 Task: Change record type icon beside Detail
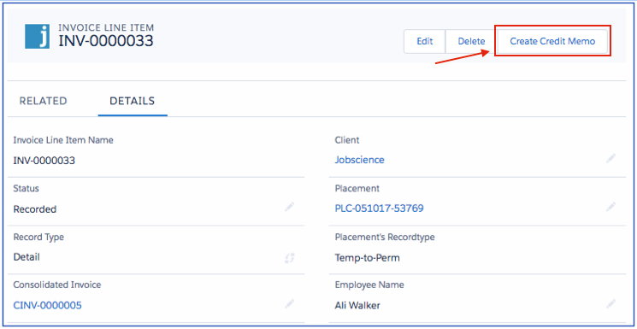pyautogui.click(x=289, y=258)
